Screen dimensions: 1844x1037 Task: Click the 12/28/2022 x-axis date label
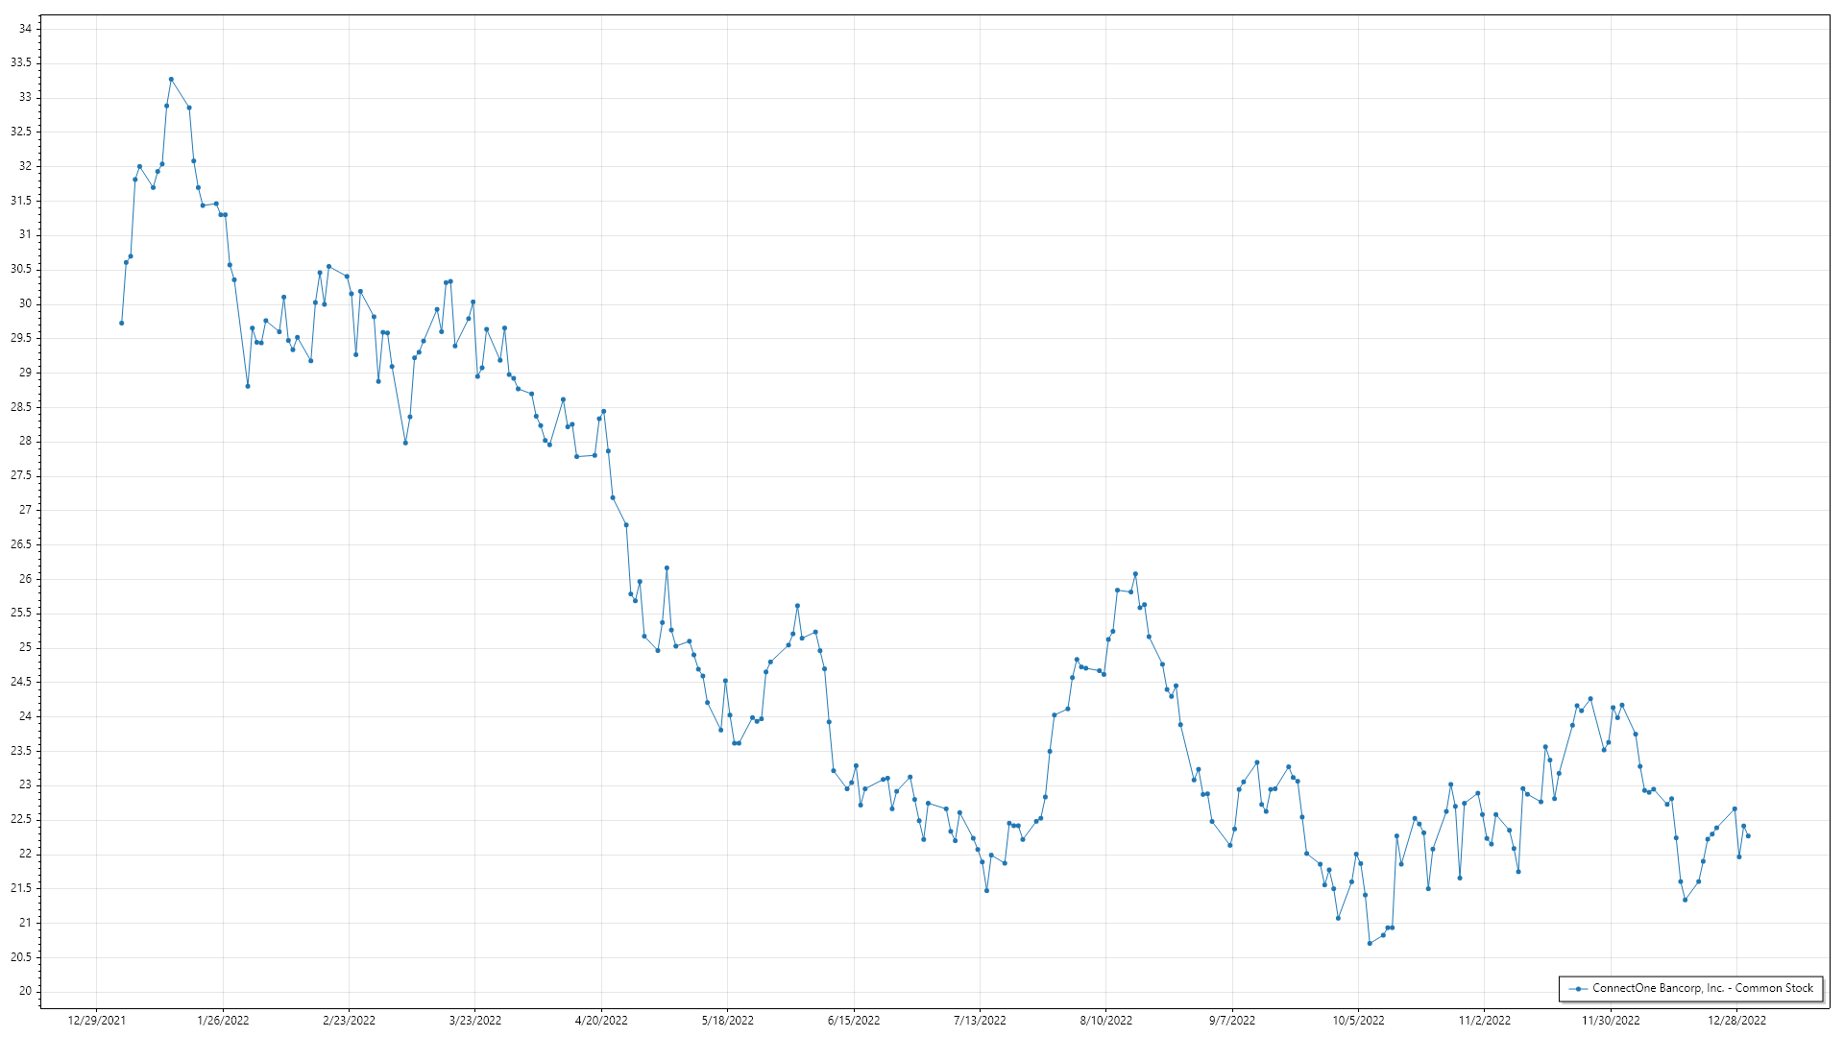click(1736, 1020)
